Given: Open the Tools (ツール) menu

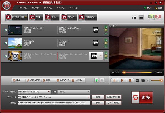Looking at the screenshot, I should coord(61,8).
